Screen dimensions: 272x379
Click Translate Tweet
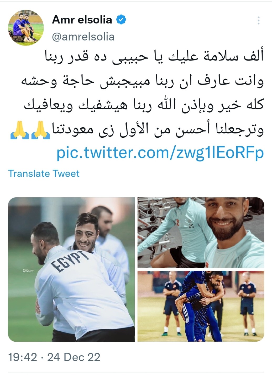click(x=44, y=174)
